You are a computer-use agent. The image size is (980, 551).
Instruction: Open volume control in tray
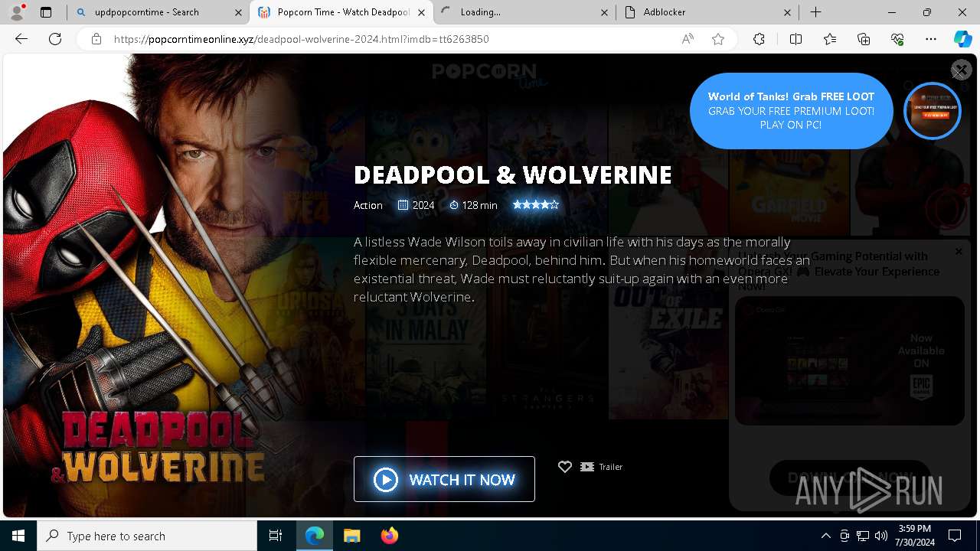tap(881, 536)
